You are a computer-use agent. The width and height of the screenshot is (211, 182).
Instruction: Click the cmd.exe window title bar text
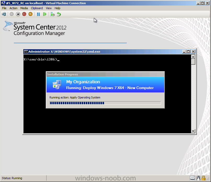pyautogui.click(x=64, y=52)
